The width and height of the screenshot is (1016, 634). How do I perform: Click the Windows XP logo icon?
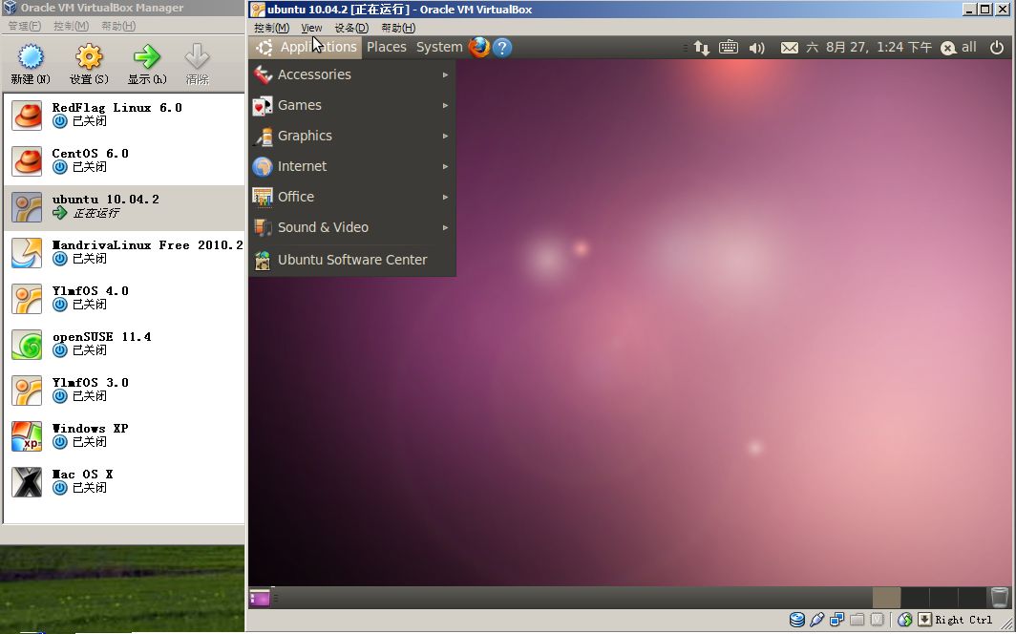[27, 435]
